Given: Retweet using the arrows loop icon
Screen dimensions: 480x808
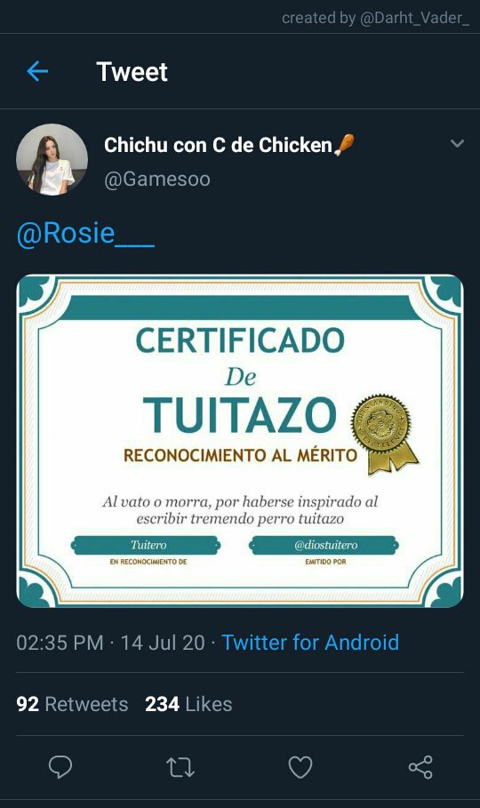Looking at the screenshot, I should [180, 767].
